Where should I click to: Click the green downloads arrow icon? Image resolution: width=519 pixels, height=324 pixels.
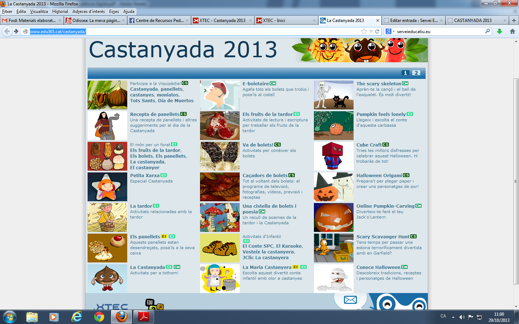click(500, 32)
